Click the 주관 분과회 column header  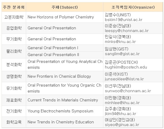point(14,7)
